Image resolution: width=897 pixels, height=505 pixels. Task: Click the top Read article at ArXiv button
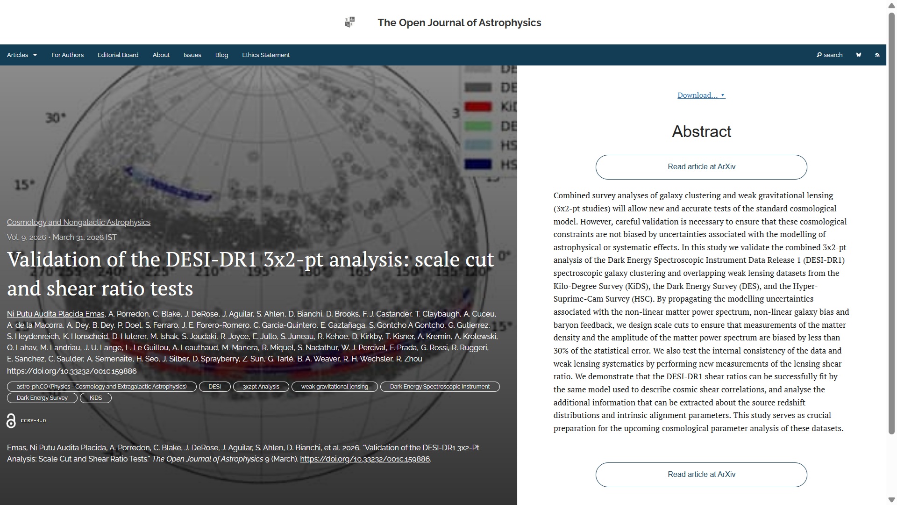701,167
